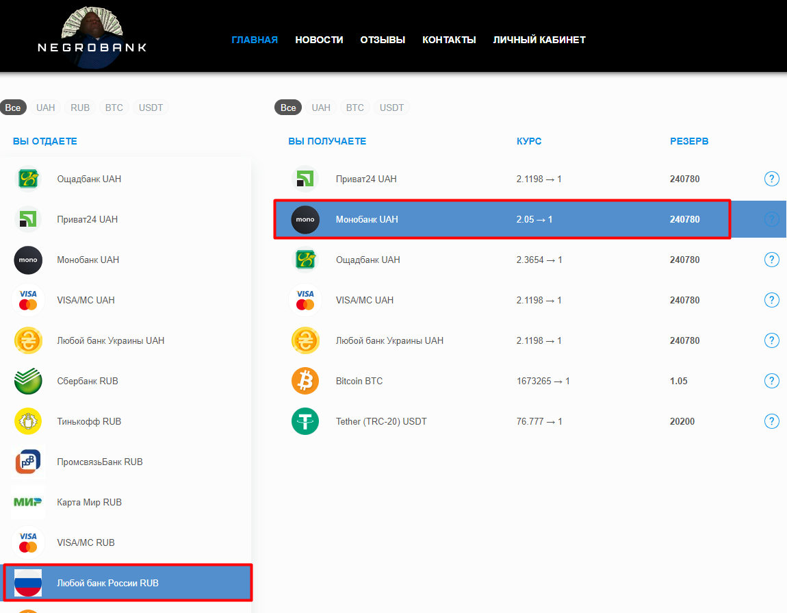Click rate 2.3654 → 1 for Ощадбанк
Screen dimensions: 787x613
(x=539, y=260)
